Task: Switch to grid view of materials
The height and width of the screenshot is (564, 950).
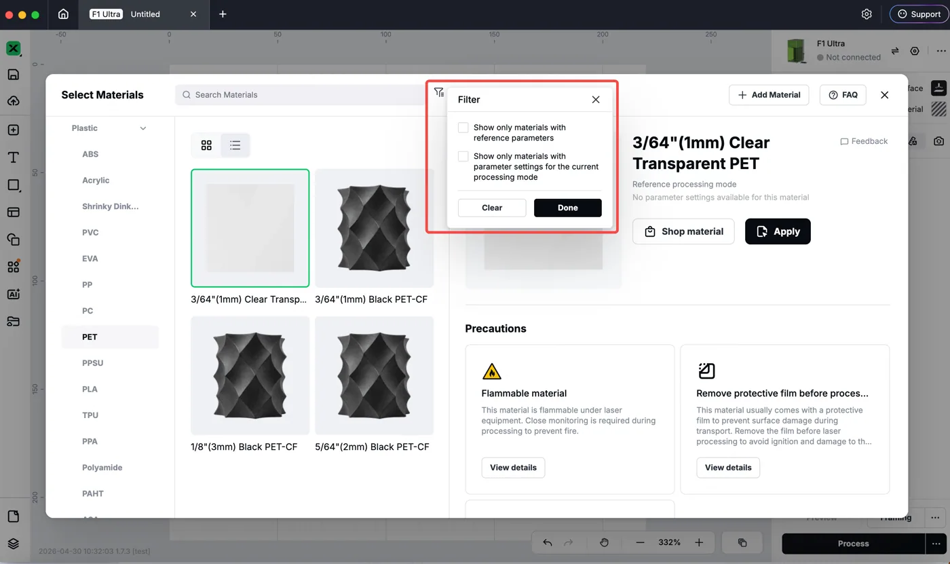Action: 206,145
